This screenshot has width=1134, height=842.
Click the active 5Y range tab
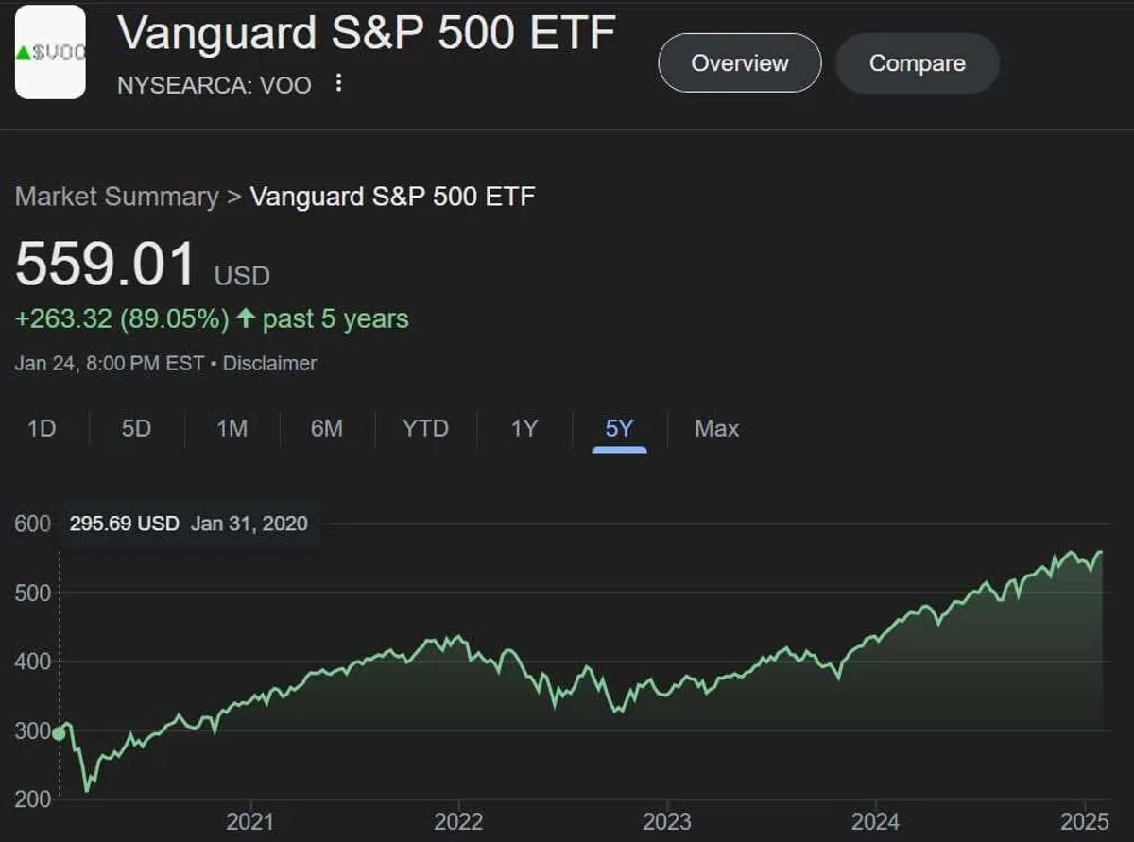coord(619,428)
